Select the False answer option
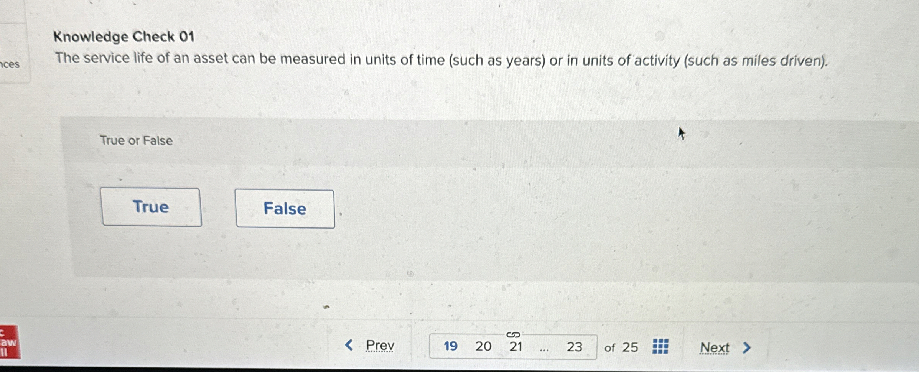The height and width of the screenshot is (372, 919). tap(285, 209)
